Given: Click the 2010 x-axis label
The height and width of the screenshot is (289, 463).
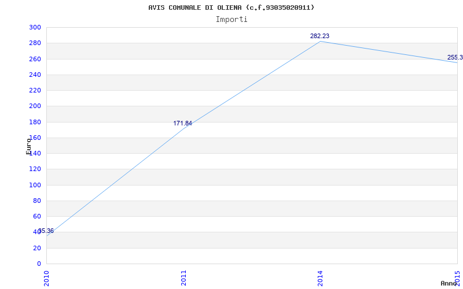Looking at the screenshot, I should tap(47, 279).
